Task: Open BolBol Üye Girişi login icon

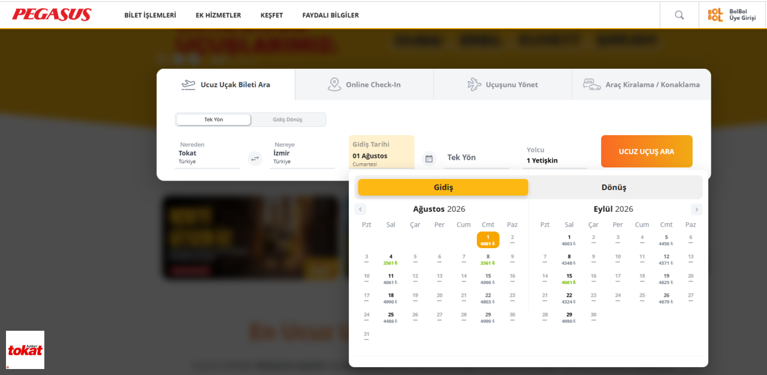Action: pyautogui.click(x=715, y=15)
